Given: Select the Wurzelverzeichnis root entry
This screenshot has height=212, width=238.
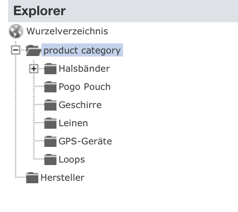Looking at the screenshot, I should tap(67, 31).
